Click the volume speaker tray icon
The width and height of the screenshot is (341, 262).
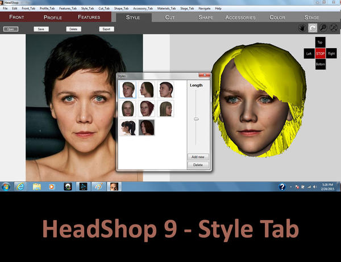click(x=314, y=187)
